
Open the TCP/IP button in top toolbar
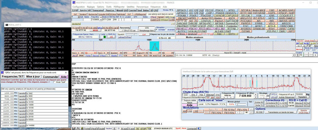(x=75, y=10)
